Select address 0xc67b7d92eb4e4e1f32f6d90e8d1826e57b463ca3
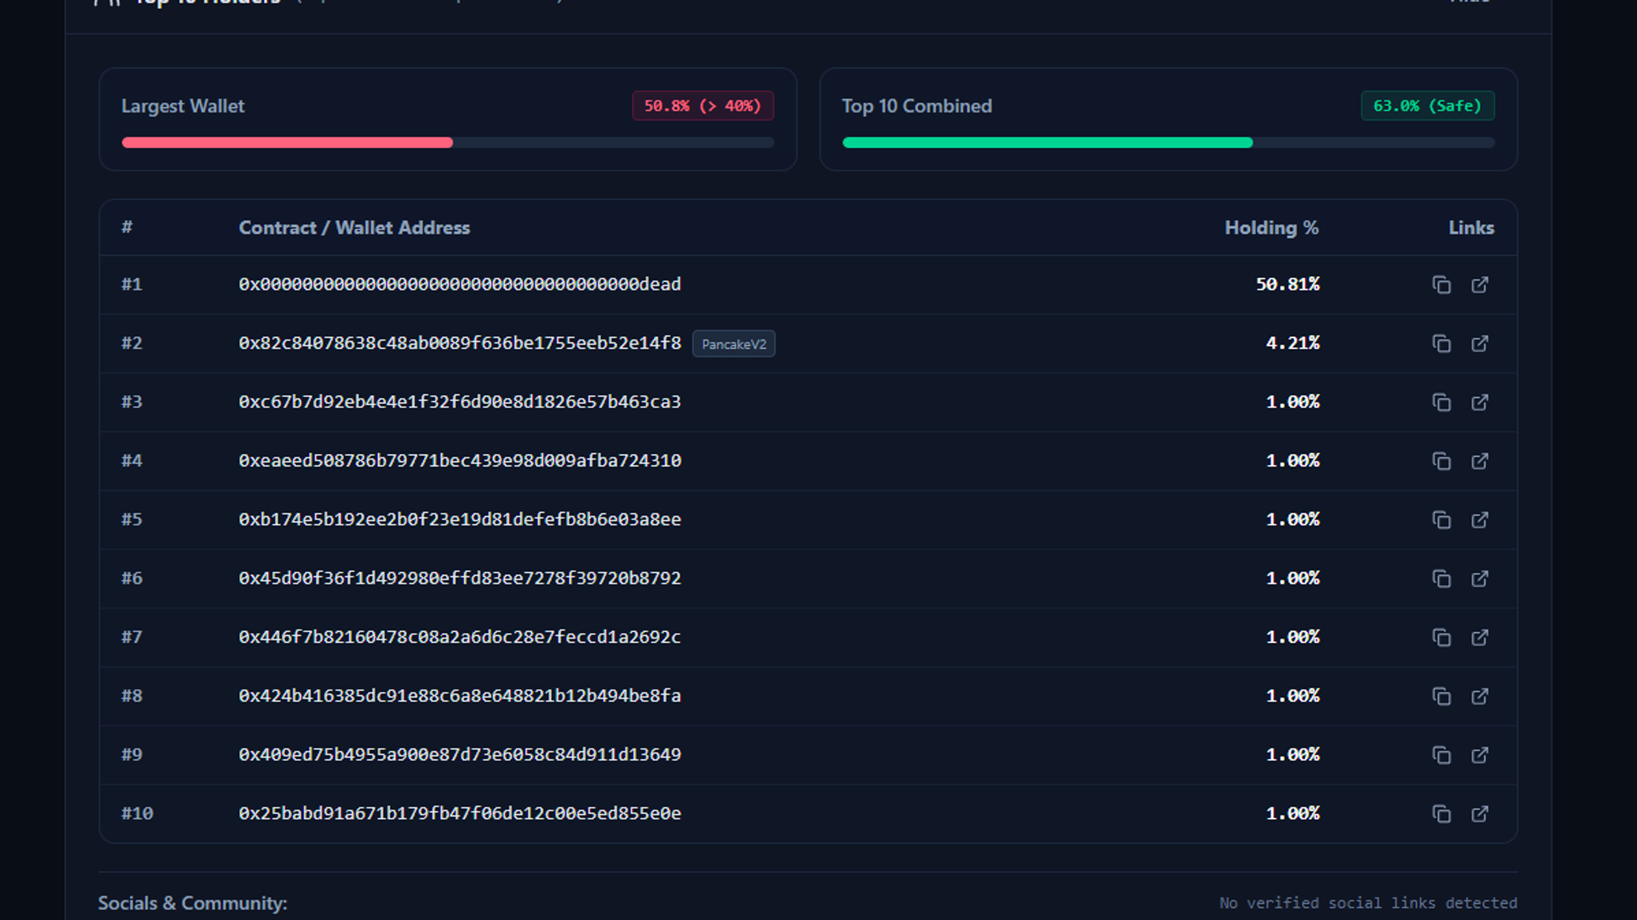 (x=460, y=402)
